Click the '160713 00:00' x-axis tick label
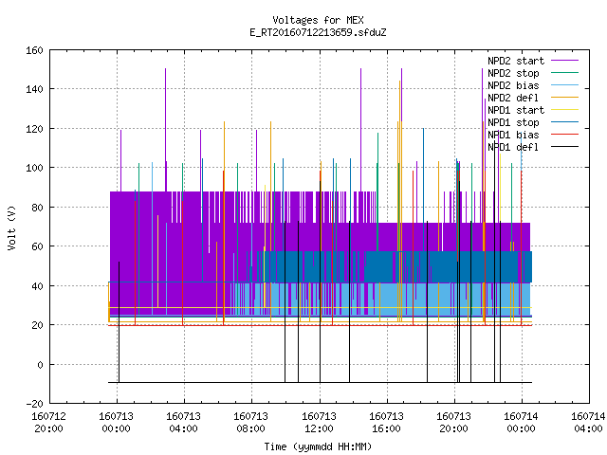This screenshot has height=455, width=607. [x=116, y=423]
